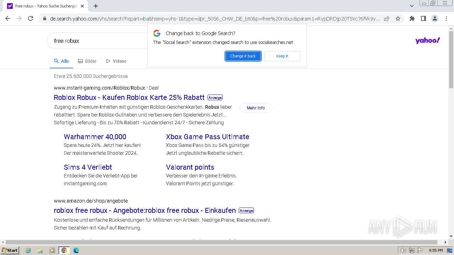Share this page icon in address bar
The height and width of the screenshot is (255, 454).
point(387,18)
